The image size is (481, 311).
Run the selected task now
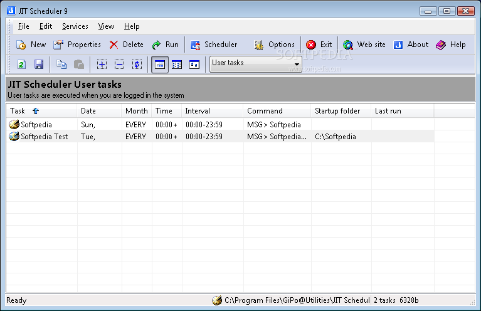166,45
